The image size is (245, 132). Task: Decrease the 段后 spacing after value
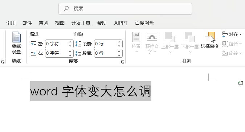pyautogui.click(x=119, y=55)
